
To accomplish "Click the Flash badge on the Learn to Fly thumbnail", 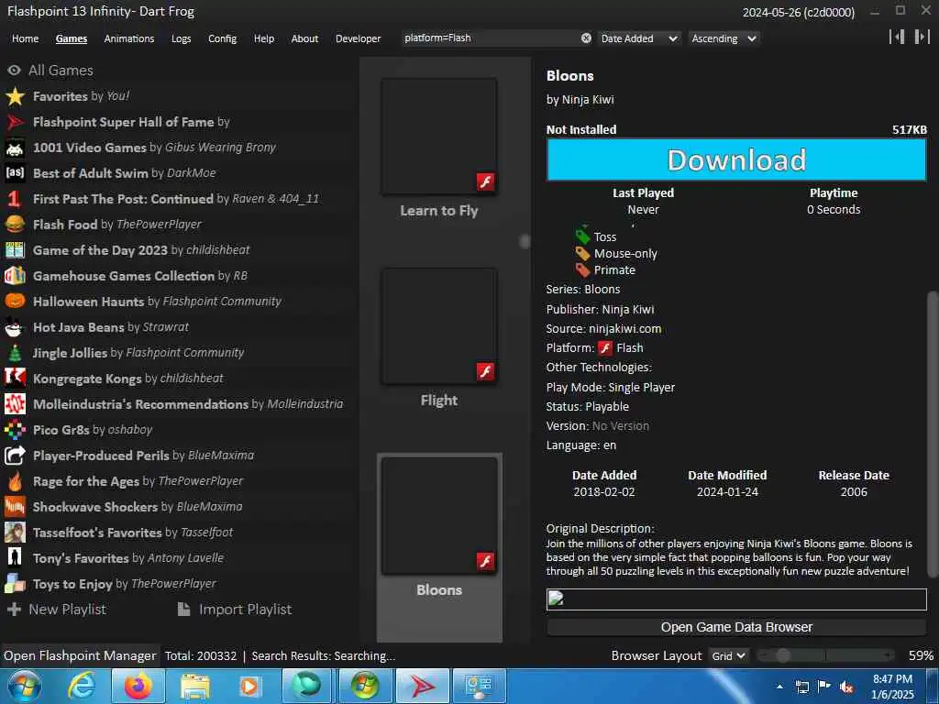I will pos(486,182).
